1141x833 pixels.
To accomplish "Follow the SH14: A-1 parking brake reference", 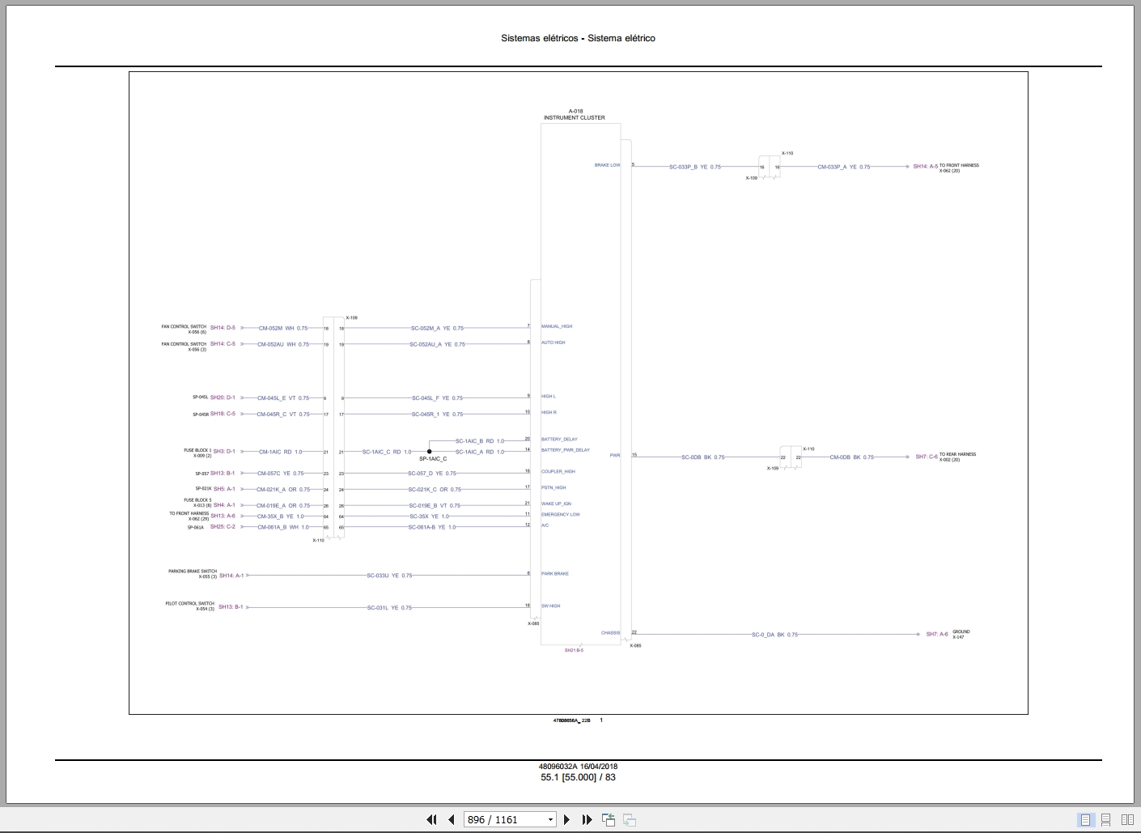I will pyautogui.click(x=231, y=576).
